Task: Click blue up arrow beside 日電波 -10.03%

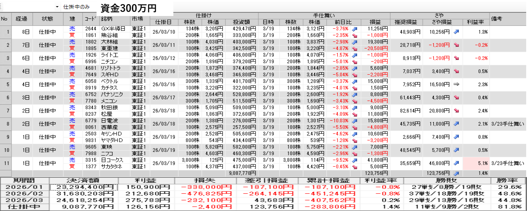Action: pos(355,121)
